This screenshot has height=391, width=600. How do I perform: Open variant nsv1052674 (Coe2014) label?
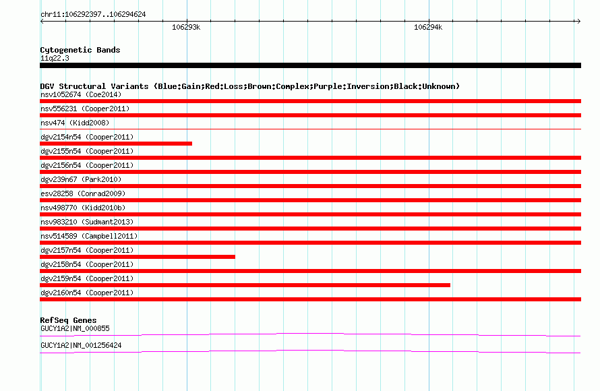point(81,94)
